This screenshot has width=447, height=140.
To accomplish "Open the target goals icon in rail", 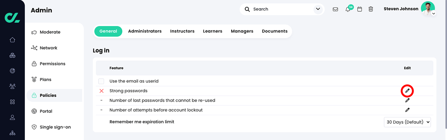I will [x=12, y=71].
